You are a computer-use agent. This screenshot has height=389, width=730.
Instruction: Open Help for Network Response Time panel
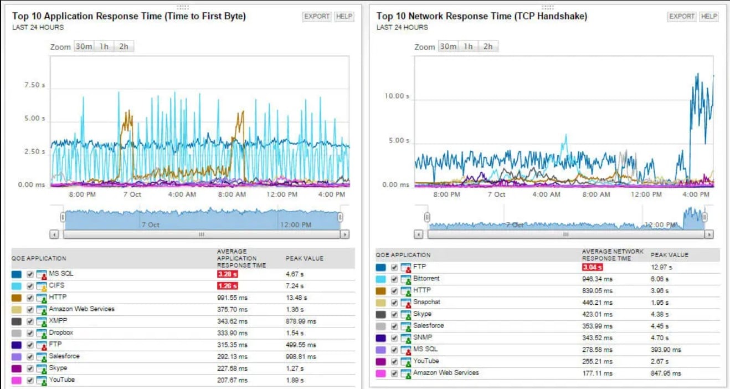(708, 17)
